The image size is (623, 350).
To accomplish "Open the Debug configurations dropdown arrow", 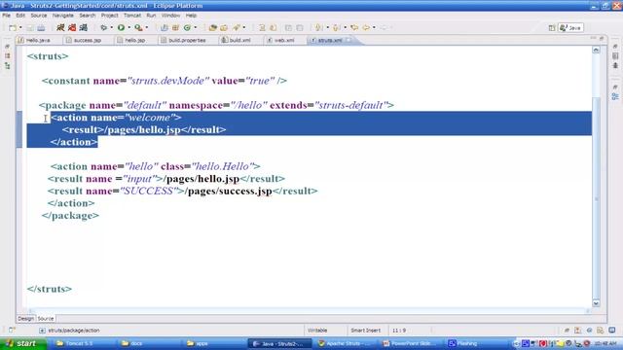I will click(111, 28).
